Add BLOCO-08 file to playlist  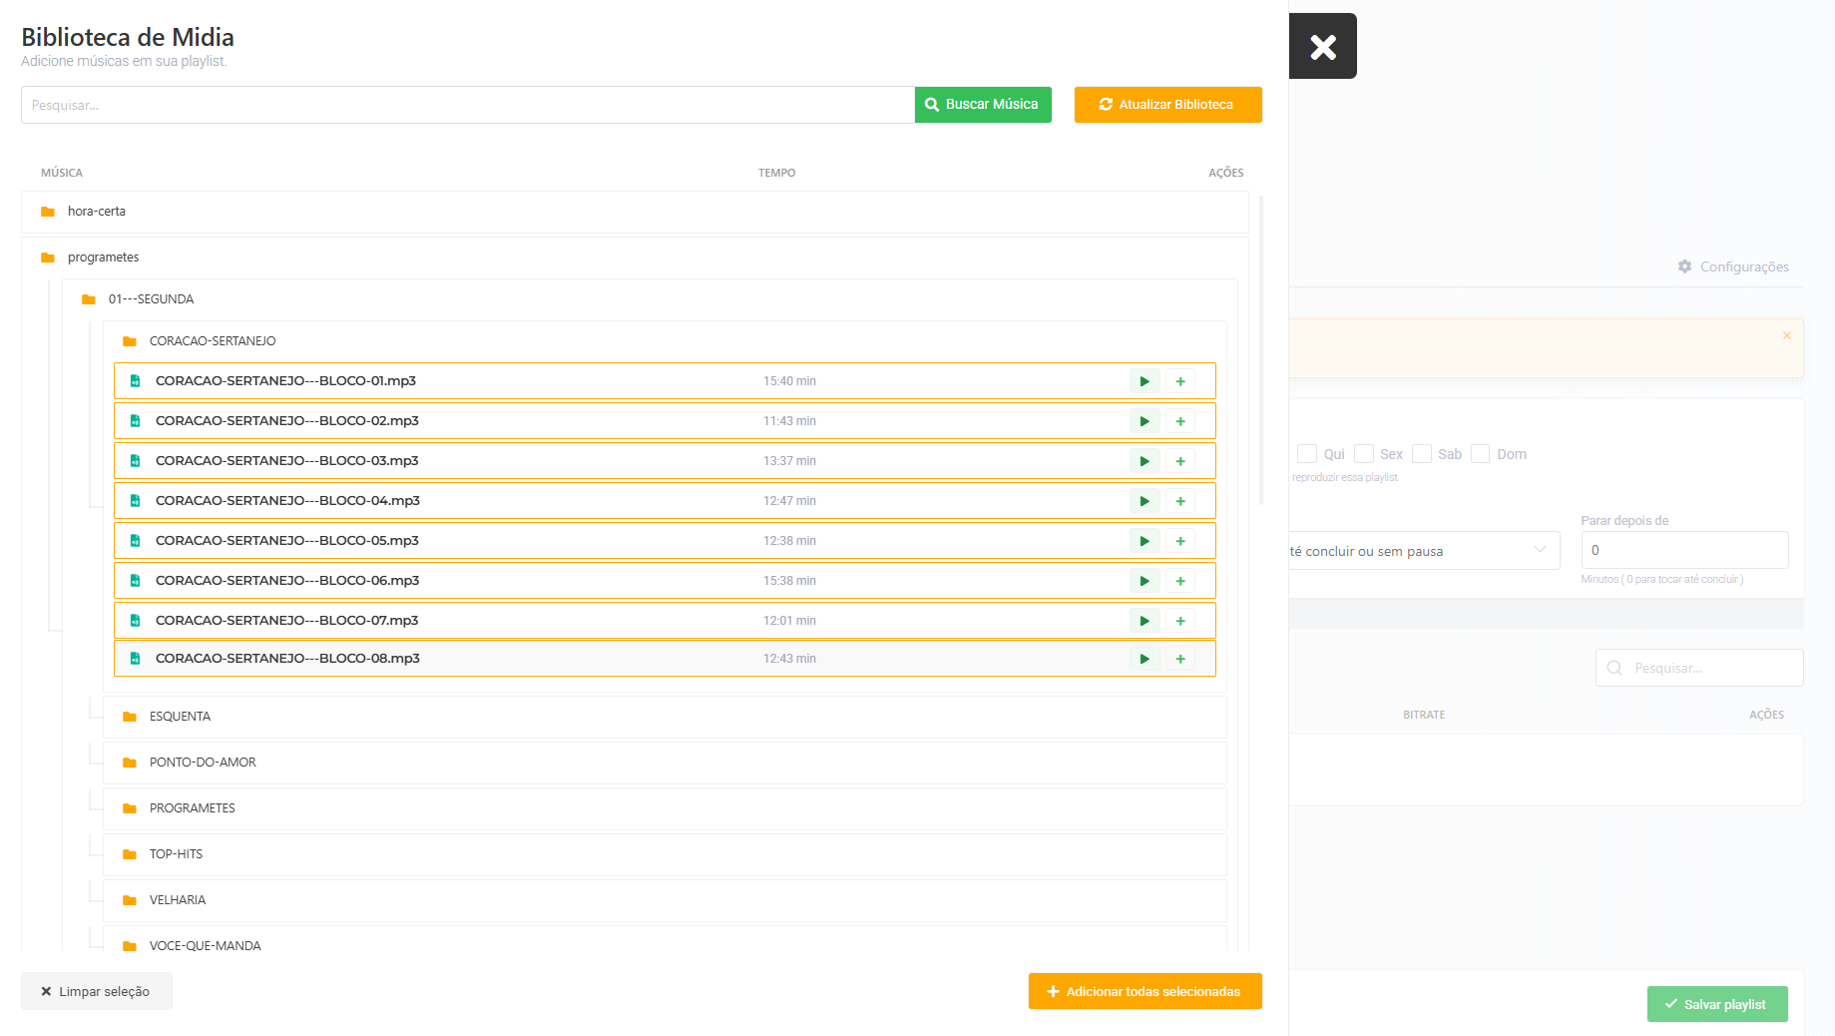1180,659
